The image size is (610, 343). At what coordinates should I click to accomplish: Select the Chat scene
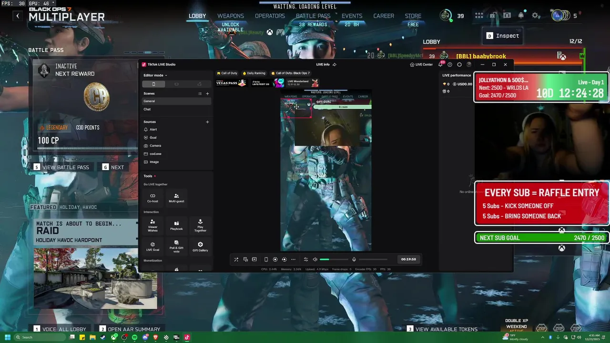coord(176,109)
